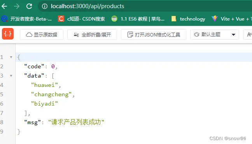Click the value 0 after code
The height and width of the screenshot is (144, 252).
(53, 66)
